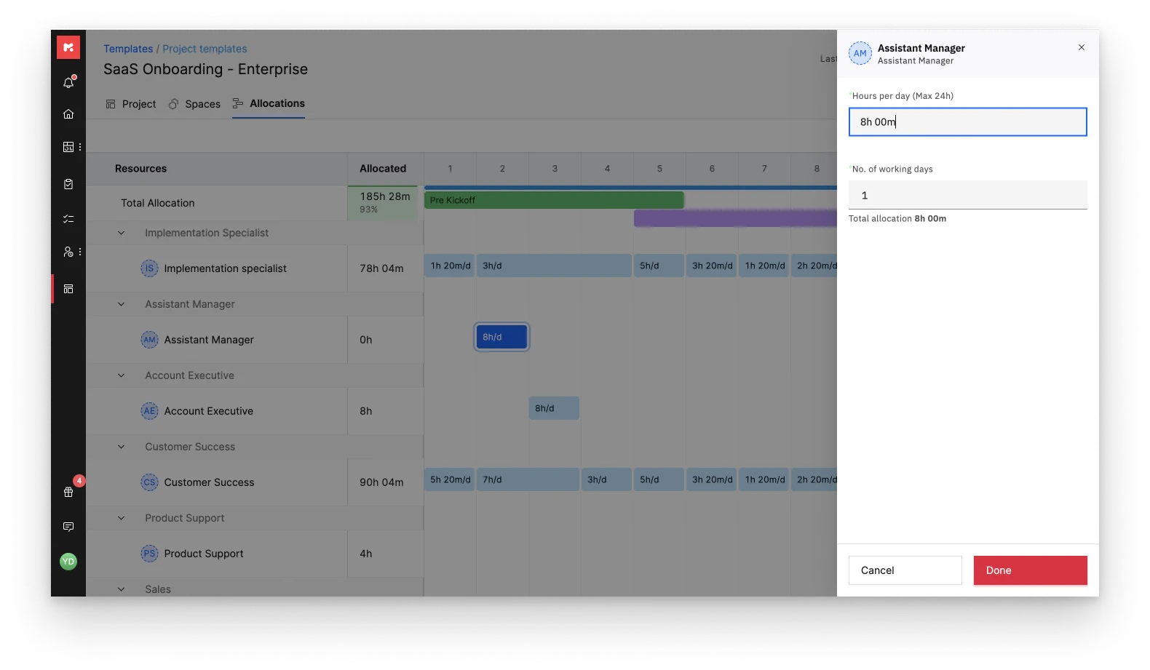This screenshot has width=1150, height=670.
Task: Switch to the Spaces tab
Action: pyautogui.click(x=194, y=104)
